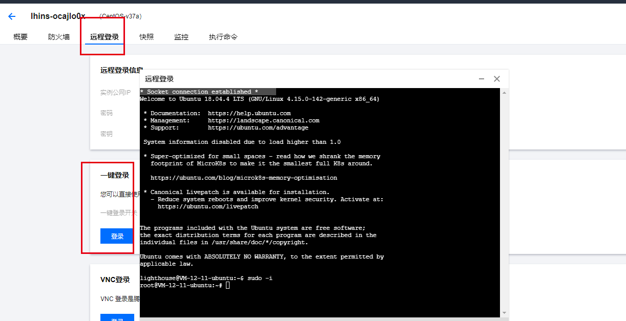Click the VNC登录 section heading
Viewport: 626px width, 321px height.
coord(115,280)
